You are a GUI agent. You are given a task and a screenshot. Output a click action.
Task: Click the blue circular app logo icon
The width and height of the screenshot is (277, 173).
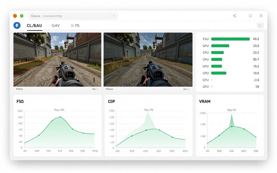(17, 25)
